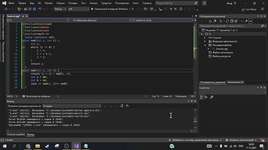Open the output source dropdown showing Отладка
The image size is (268, 150).
72,106
